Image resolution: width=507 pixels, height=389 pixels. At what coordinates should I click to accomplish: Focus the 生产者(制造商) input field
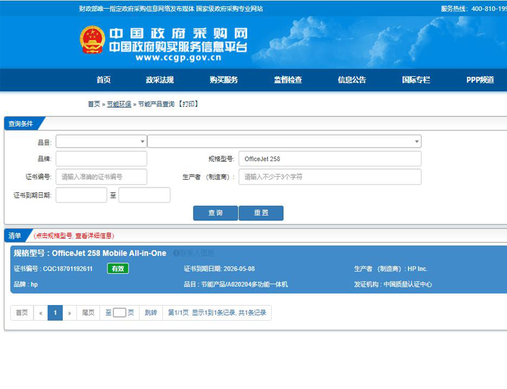(x=330, y=177)
